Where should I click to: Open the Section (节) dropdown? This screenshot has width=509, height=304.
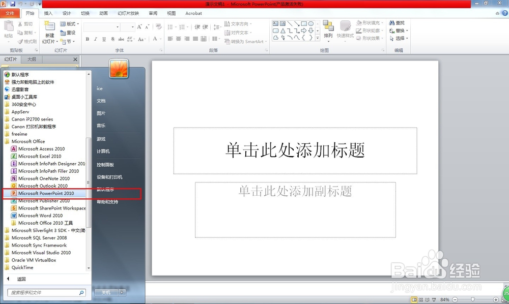(x=68, y=42)
